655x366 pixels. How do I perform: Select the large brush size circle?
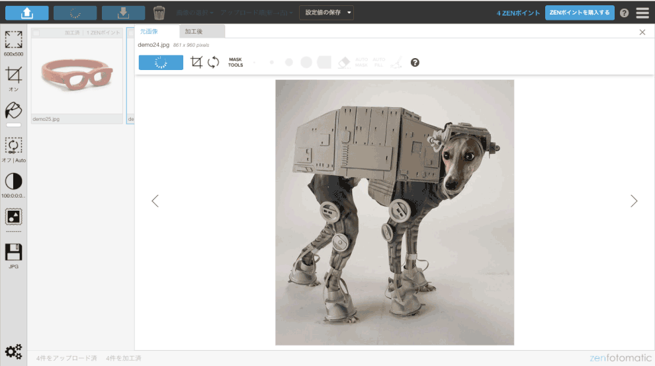[x=306, y=63]
